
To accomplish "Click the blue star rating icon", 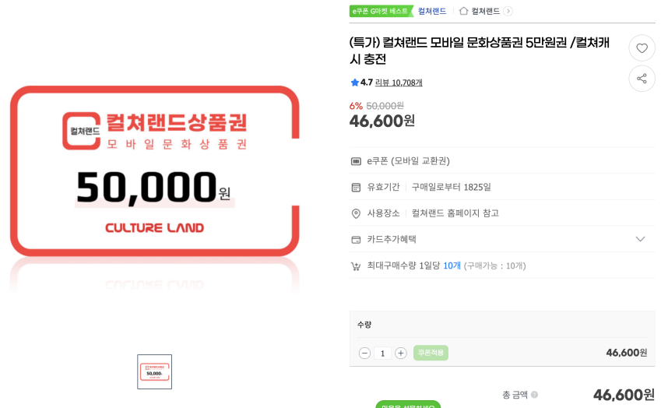I will coord(354,83).
